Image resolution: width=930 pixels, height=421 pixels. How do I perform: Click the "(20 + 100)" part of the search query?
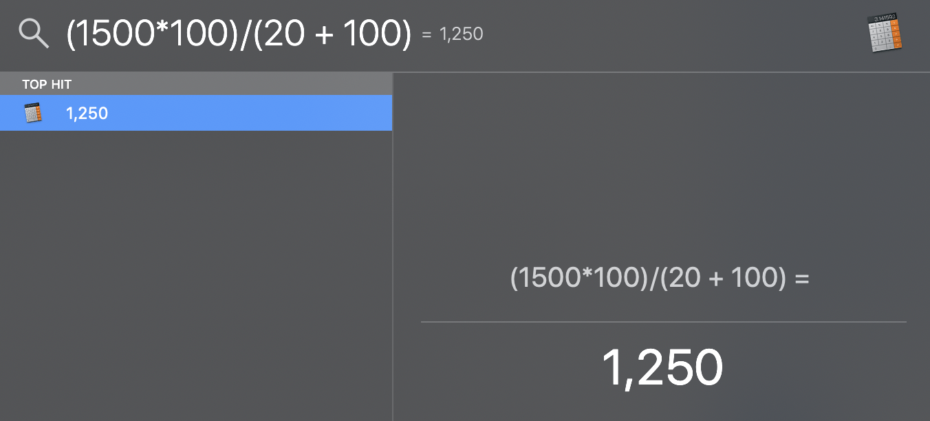pos(332,34)
